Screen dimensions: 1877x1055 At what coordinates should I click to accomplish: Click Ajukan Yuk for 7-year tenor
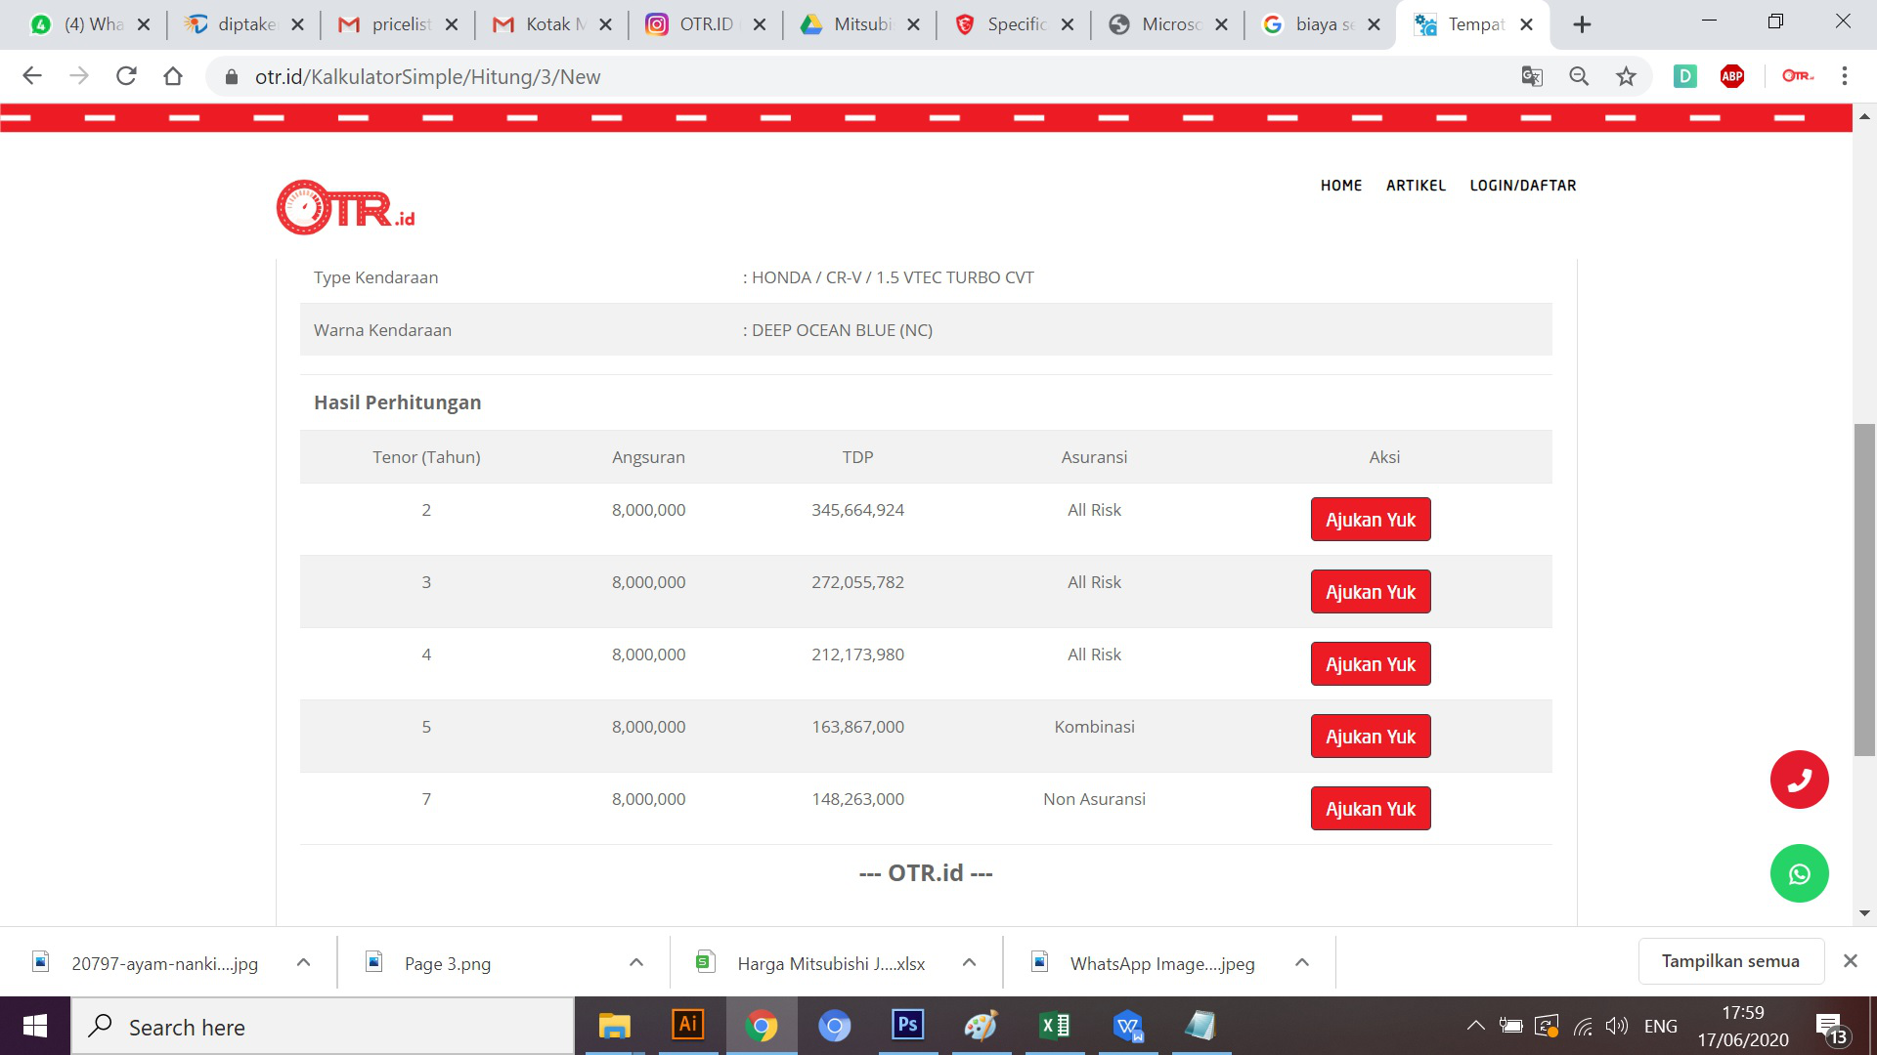tap(1371, 809)
